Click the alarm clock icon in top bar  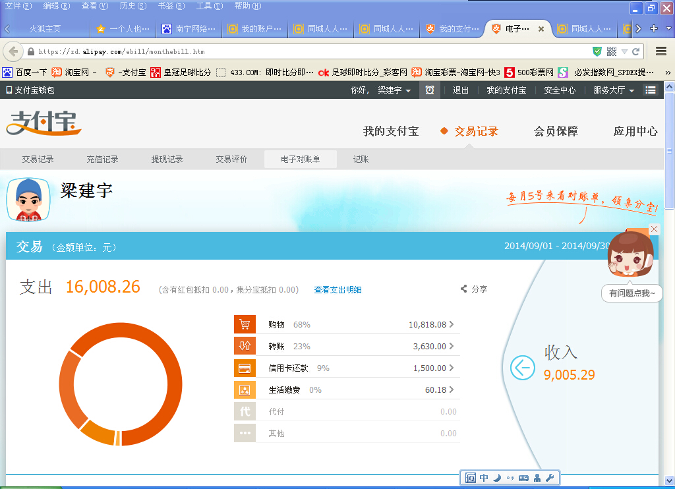(430, 90)
